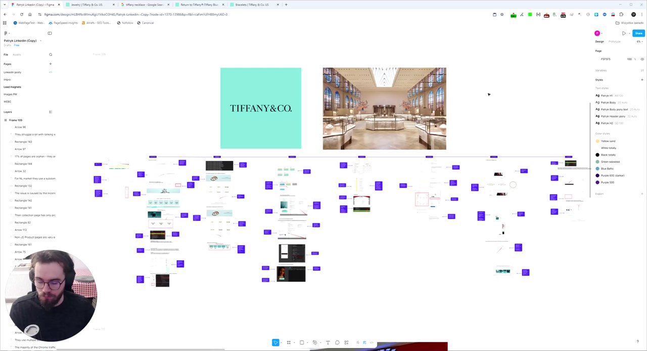Open Move tool options dropdown arrow
The height and width of the screenshot is (351, 647).
[281, 342]
